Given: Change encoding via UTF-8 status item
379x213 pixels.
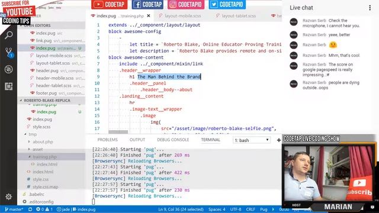Looking at the screenshot, I should pyautogui.click(x=236, y=209).
